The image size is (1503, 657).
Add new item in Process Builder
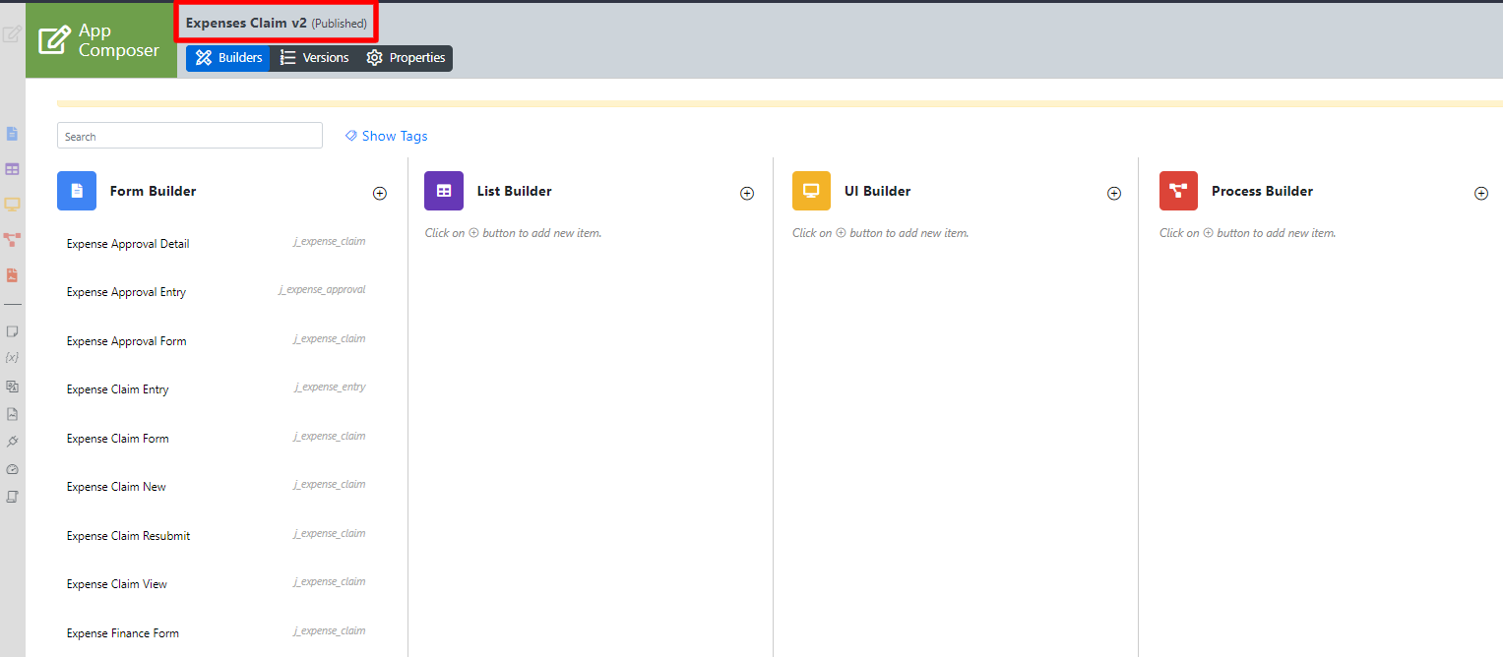(1481, 194)
